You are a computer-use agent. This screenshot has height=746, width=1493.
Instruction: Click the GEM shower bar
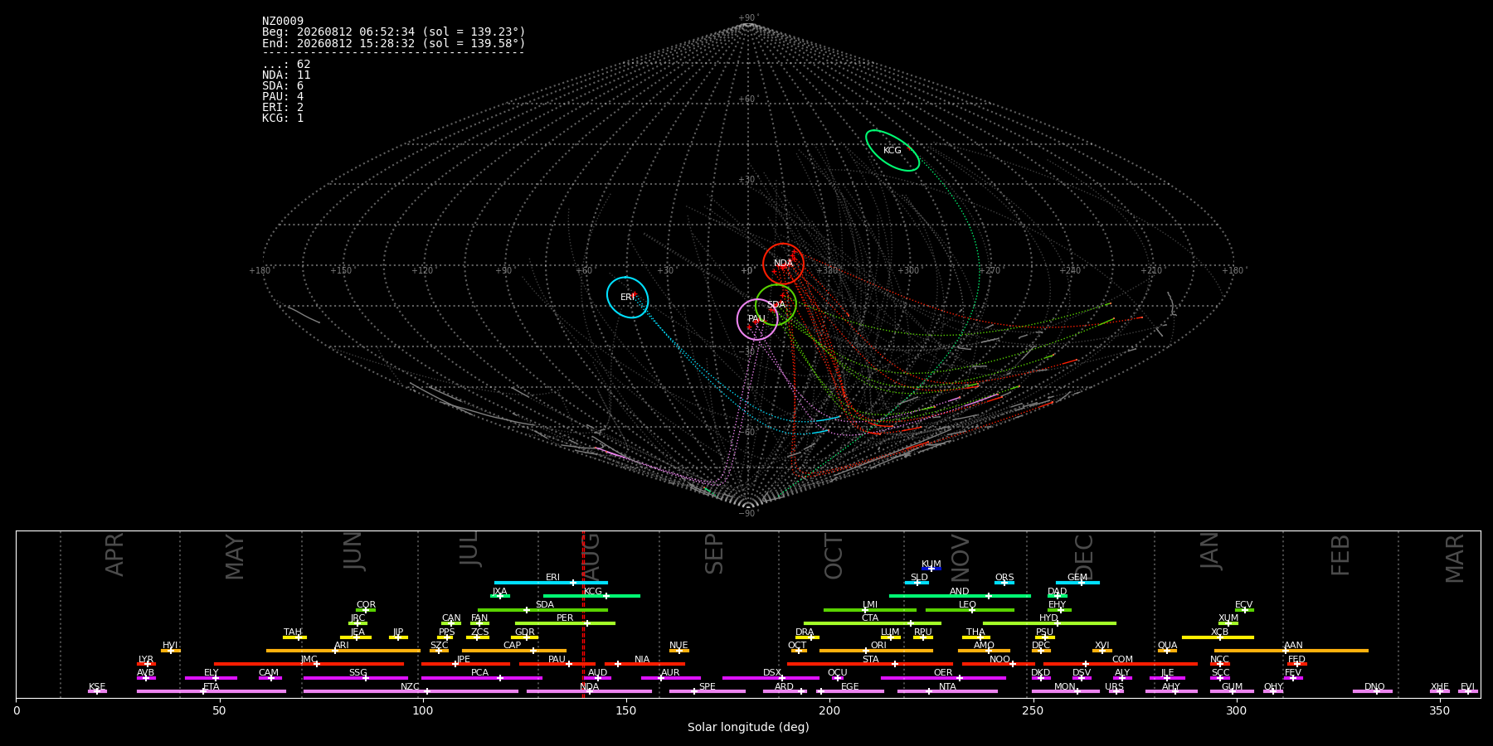pyautogui.click(x=1077, y=583)
